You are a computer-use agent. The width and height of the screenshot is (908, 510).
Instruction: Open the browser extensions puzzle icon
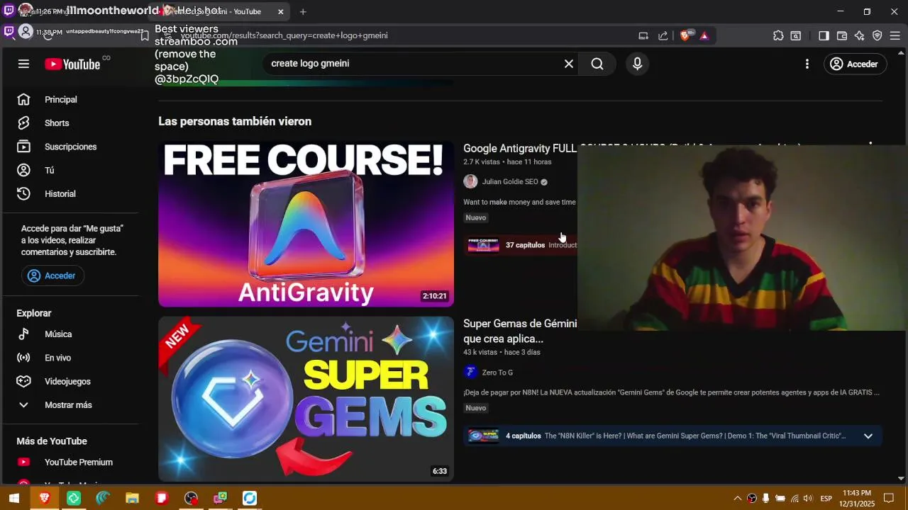pos(778,35)
